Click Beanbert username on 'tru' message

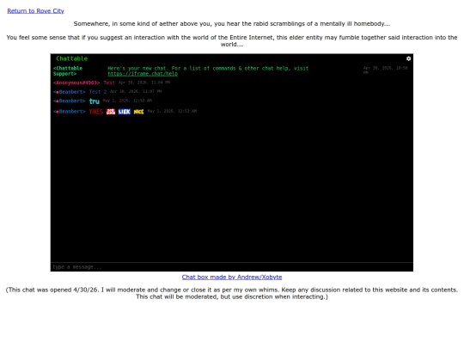pos(70,101)
